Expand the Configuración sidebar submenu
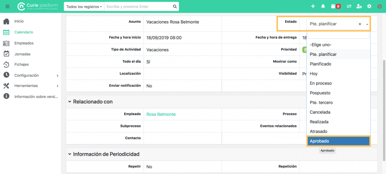The image size is (386, 174). [57, 76]
